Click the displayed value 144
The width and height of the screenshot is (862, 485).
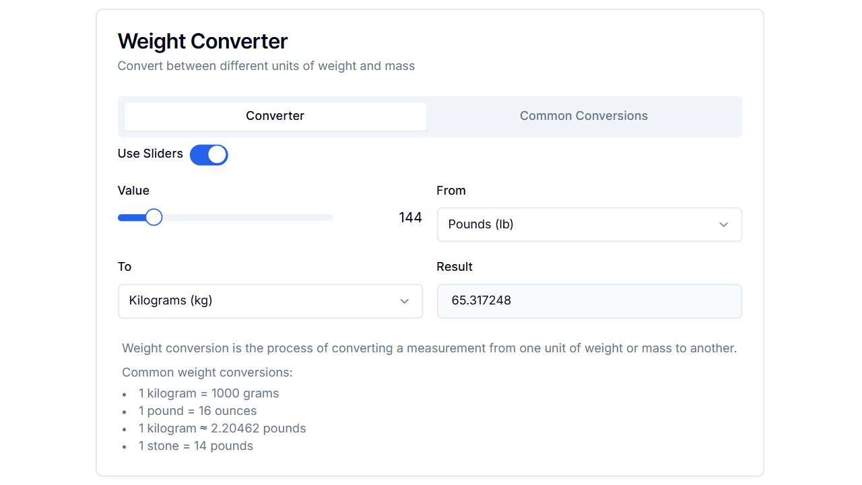[411, 217]
